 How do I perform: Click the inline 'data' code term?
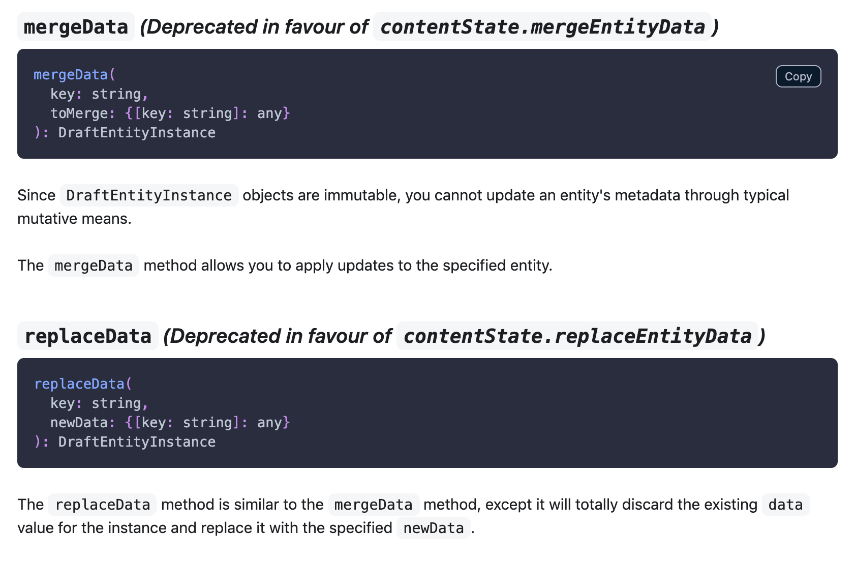click(x=785, y=505)
